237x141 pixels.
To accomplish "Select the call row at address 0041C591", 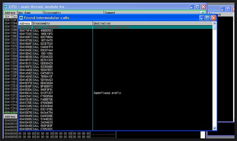I will [x=116, y=96].
